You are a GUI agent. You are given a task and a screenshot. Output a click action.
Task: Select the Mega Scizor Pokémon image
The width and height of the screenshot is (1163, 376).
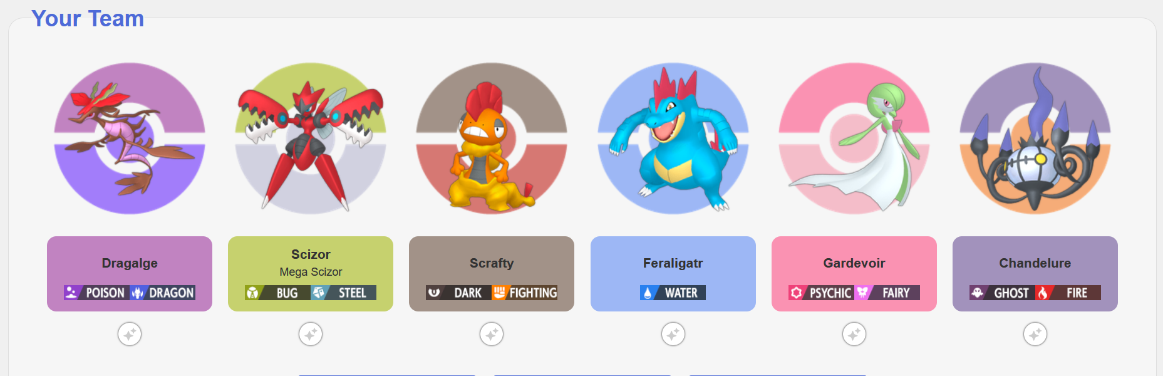pos(311,138)
